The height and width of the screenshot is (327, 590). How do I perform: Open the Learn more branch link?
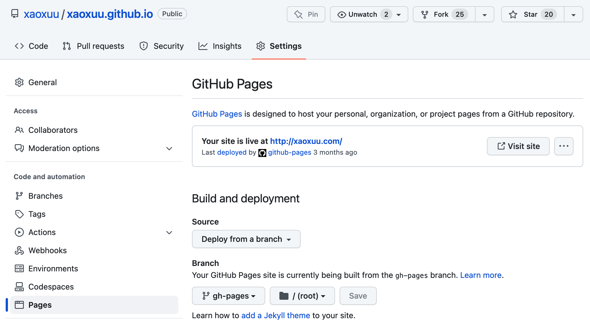tap(481, 275)
